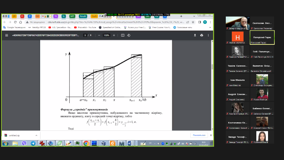
Task: Click the 'Показать все' downloads button
Action: 199,135
